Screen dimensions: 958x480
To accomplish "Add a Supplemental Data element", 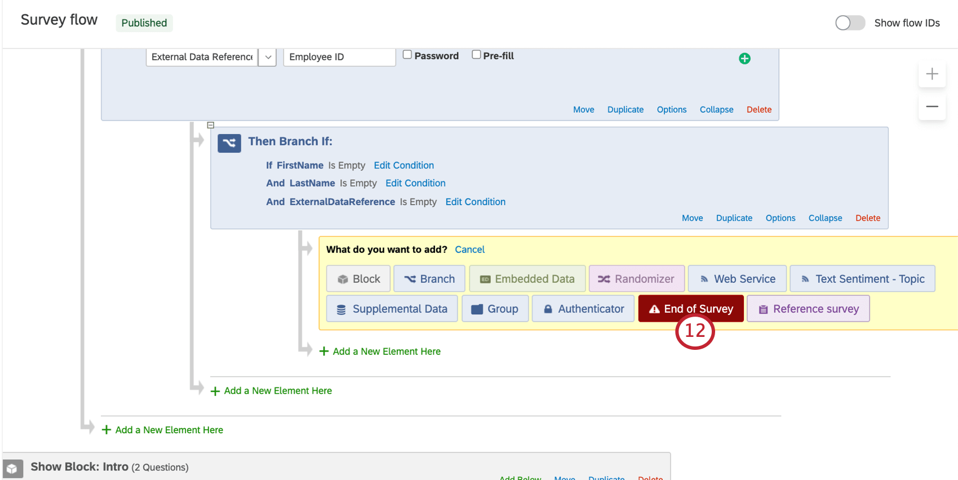I will tap(392, 309).
